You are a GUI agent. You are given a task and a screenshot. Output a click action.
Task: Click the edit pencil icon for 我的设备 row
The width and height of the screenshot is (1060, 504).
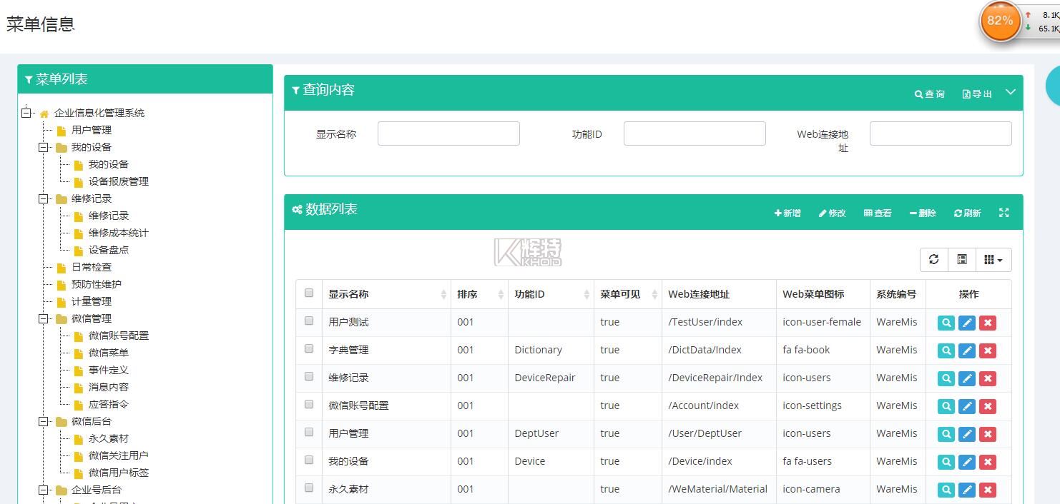pyautogui.click(x=966, y=462)
